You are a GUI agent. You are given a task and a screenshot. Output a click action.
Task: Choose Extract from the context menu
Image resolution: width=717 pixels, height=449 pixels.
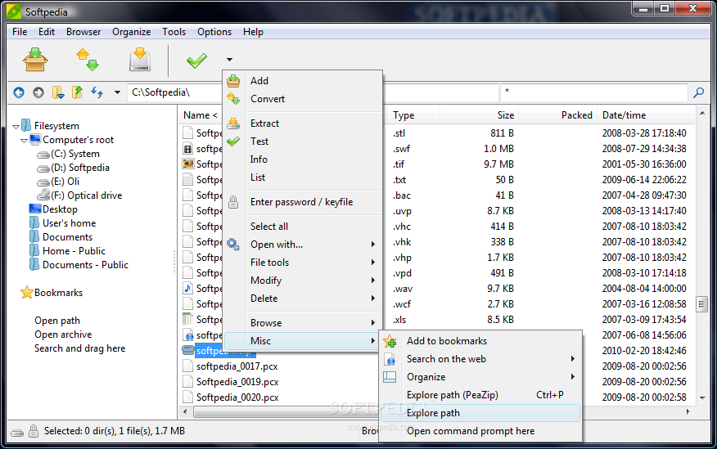[x=303, y=123]
